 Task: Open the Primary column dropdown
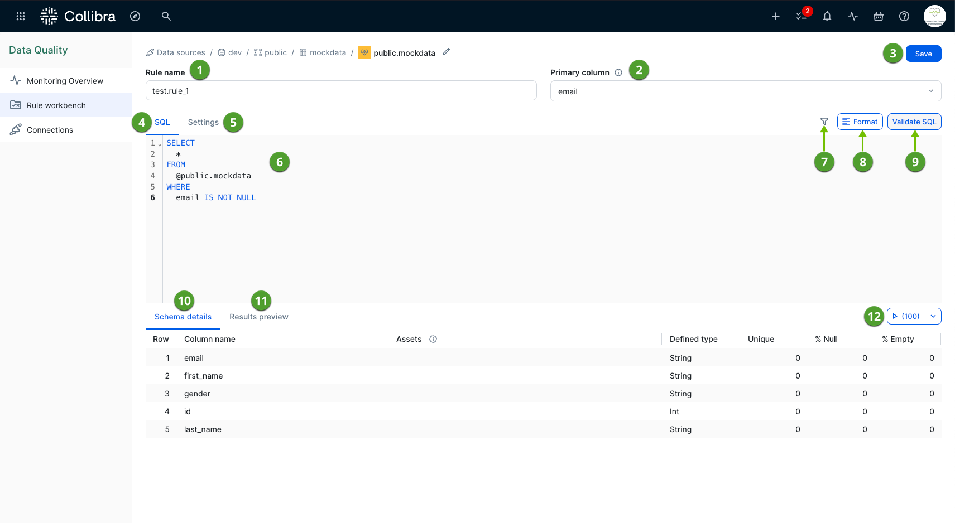(745, 91)
